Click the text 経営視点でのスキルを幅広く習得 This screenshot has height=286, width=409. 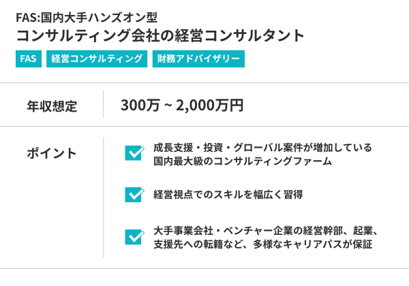click(228, 194)
